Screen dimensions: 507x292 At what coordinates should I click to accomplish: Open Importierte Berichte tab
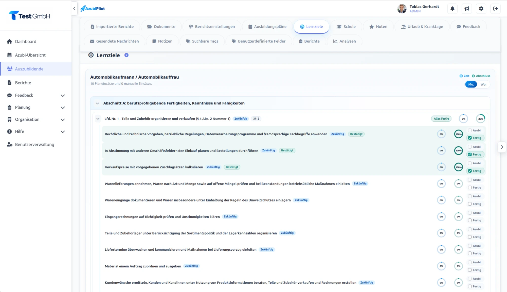click(x=112, y=27)
